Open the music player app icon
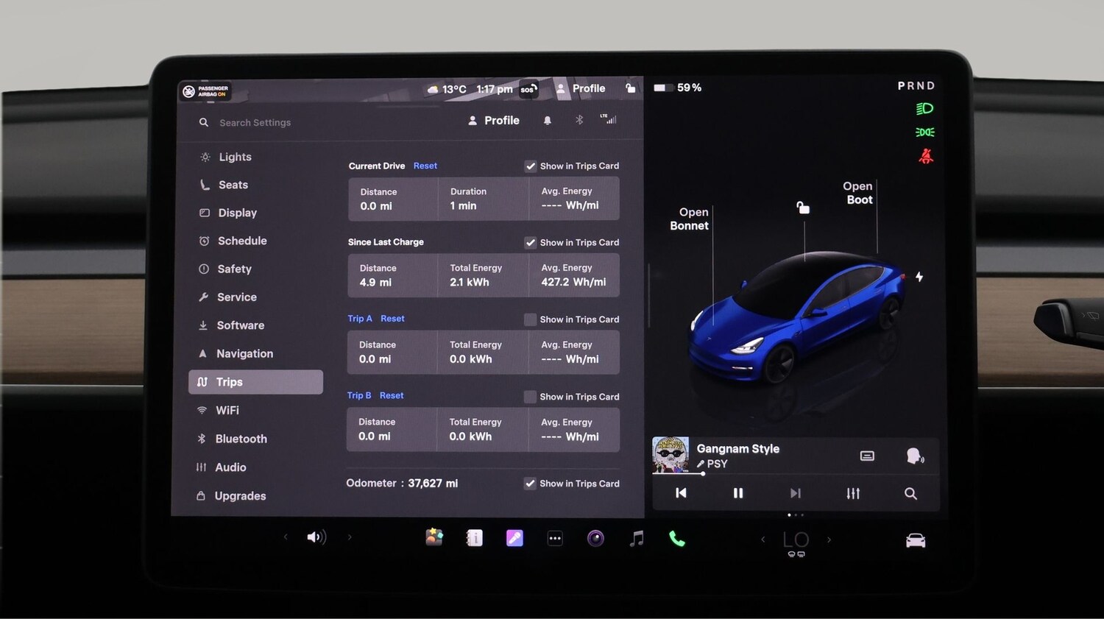The image size is (1104, 619). click(x=636, y=538)
